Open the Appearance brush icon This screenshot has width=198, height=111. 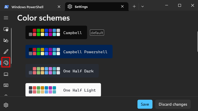pyautogui.click(x=6, y=52)
